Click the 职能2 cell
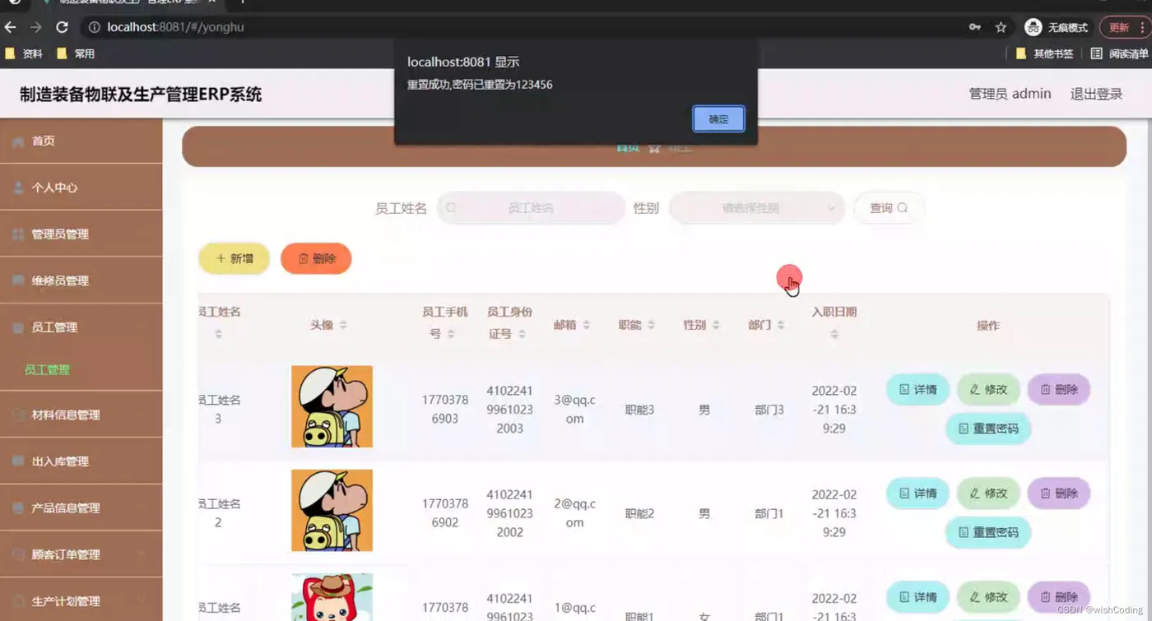Screen dimensions: 1152x621 point(639,513)
